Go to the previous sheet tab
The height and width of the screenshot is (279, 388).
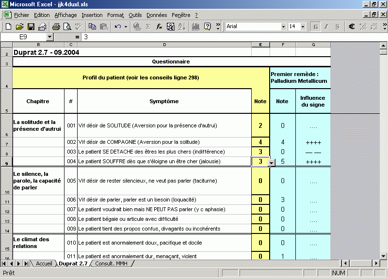(11, 263)
